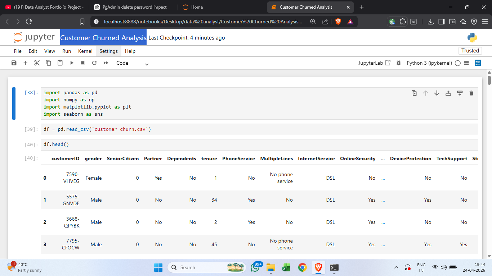Click the taskbar Search box
Image resolution: width=492 pixels, height=276 pixels.
207,267
